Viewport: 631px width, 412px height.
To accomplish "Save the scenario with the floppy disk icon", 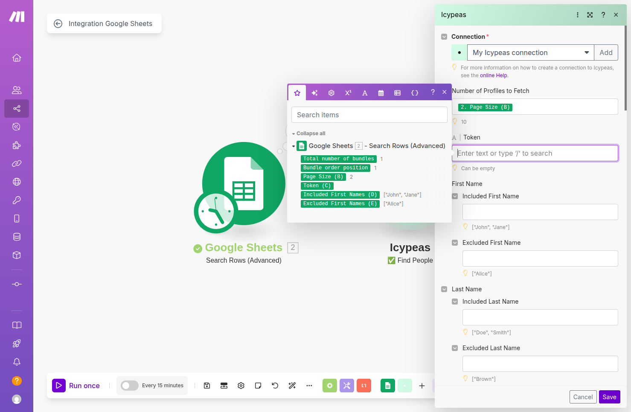I will [x=207, y=386].
